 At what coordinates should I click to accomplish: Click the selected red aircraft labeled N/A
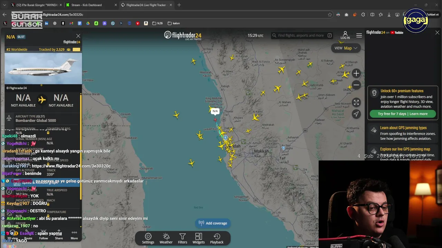(215, 120)
